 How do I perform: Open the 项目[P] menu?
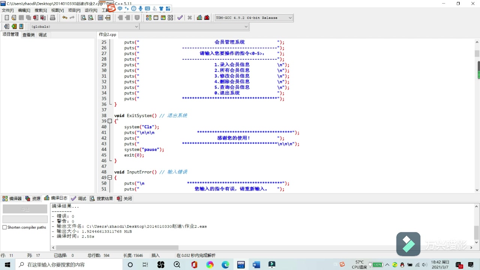(74, 10)
